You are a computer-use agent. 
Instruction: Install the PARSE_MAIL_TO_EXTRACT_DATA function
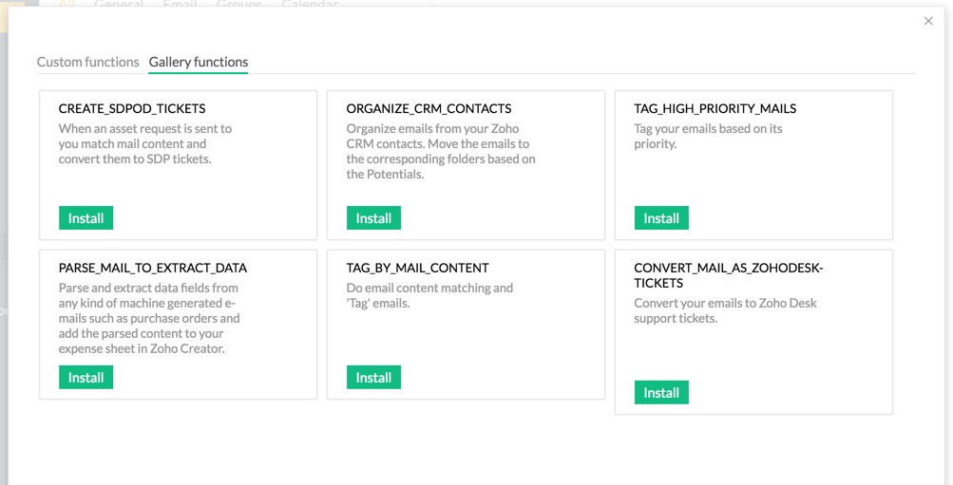tap(86, 378)
